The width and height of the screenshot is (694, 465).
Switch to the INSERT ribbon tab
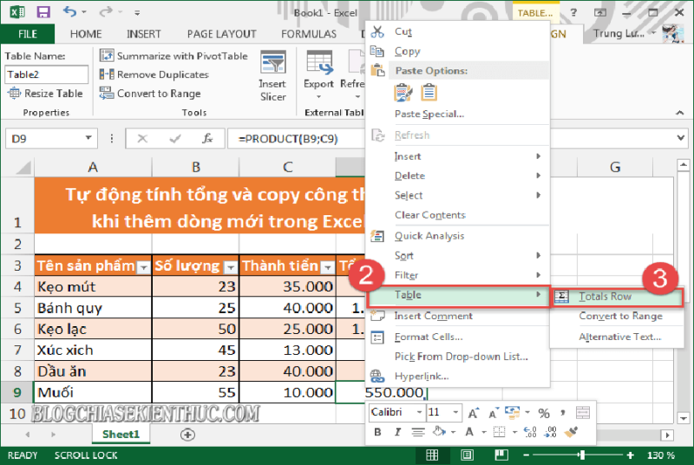pos(144,34)
